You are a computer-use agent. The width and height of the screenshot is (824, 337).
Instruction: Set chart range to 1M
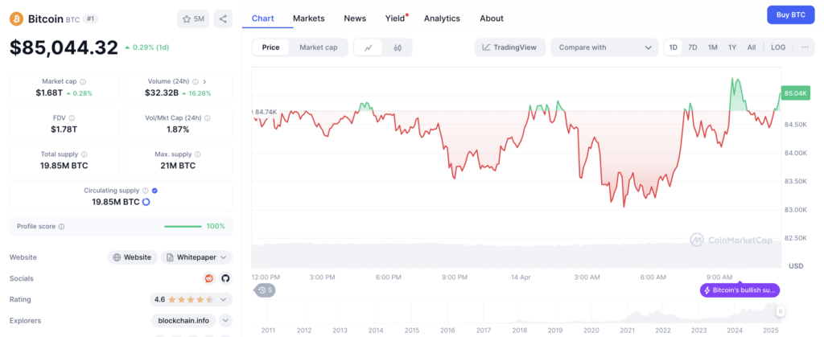click(x=713, y=47)
